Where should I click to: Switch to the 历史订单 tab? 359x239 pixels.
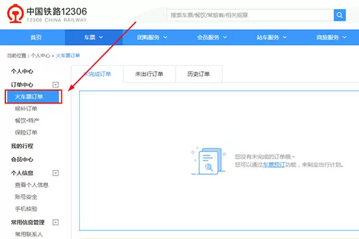199,74
